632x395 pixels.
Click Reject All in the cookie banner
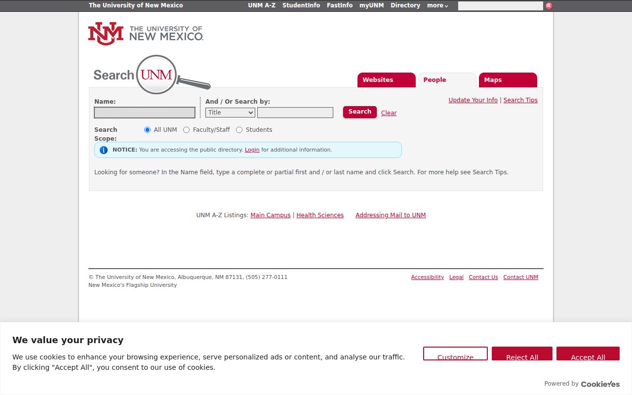pos(522,354)
